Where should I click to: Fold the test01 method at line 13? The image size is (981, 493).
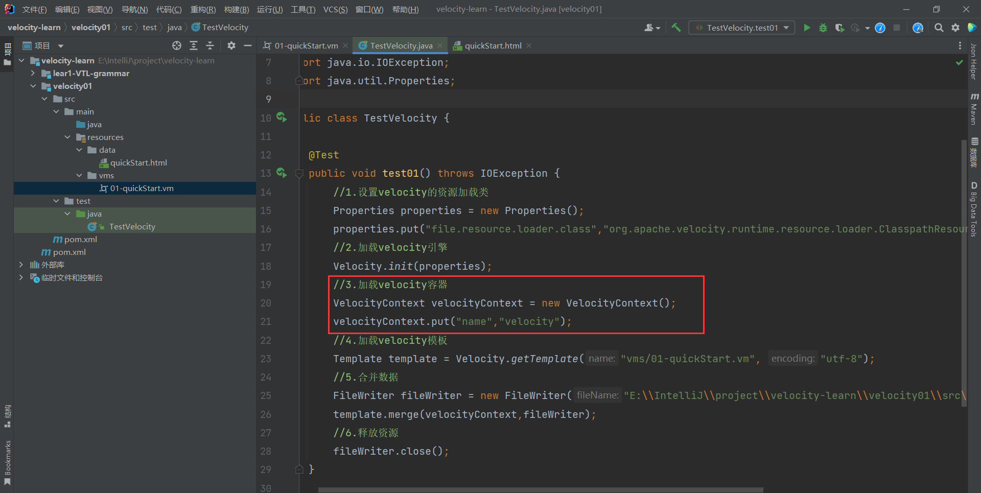[x=299, y=173]
